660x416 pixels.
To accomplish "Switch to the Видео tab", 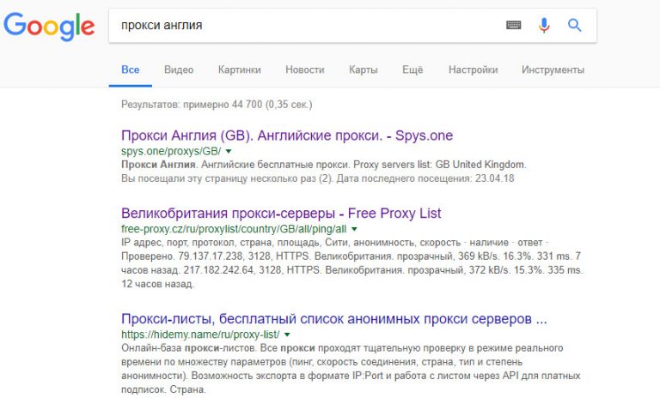I will pyautogui.click(x=179, y=69).
